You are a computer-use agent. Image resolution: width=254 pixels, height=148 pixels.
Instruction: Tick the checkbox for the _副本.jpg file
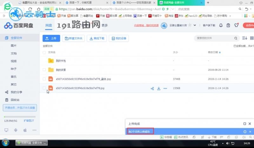tap(44, 79)
